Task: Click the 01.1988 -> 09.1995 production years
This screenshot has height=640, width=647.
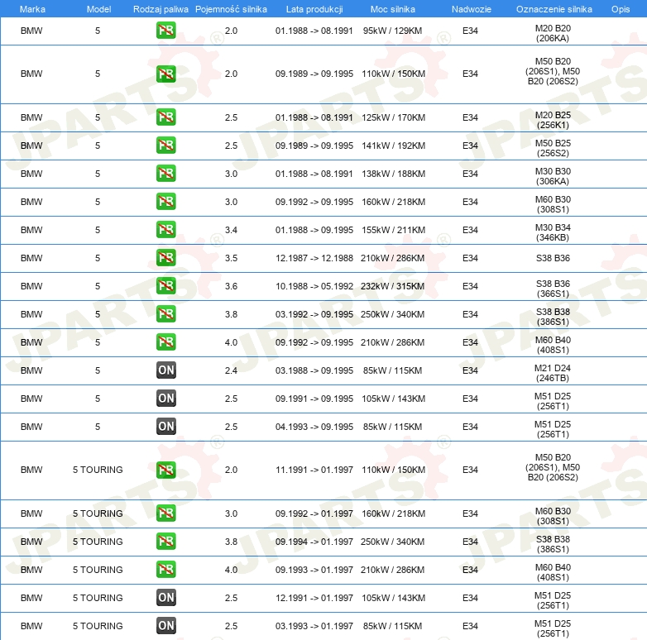Action: pos(314,230)
